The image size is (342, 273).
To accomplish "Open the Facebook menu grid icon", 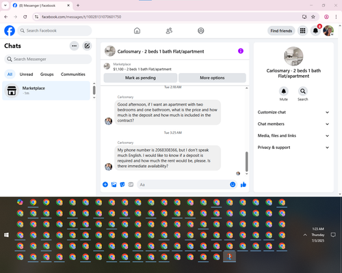I will point(302,31).
